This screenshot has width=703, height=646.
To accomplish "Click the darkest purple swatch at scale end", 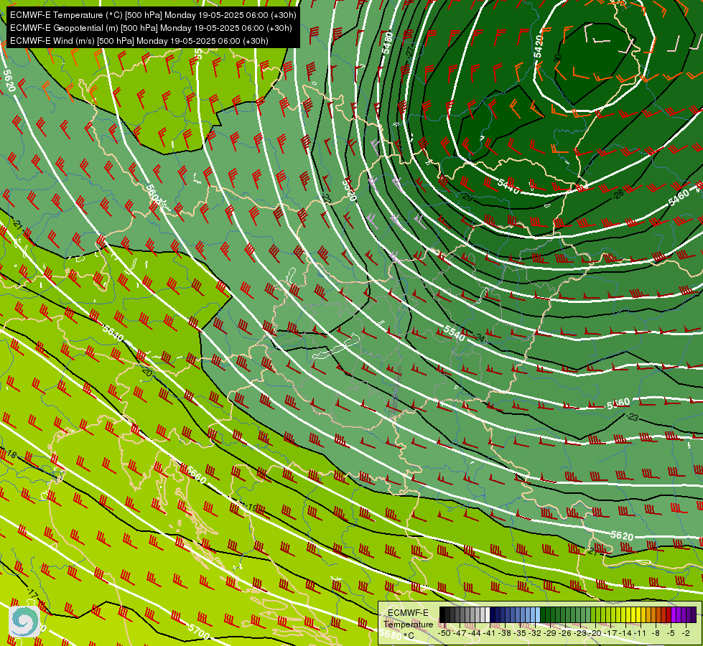I will point(694,614).
